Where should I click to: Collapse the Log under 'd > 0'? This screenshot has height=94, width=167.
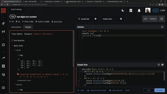tap(19, 55)
